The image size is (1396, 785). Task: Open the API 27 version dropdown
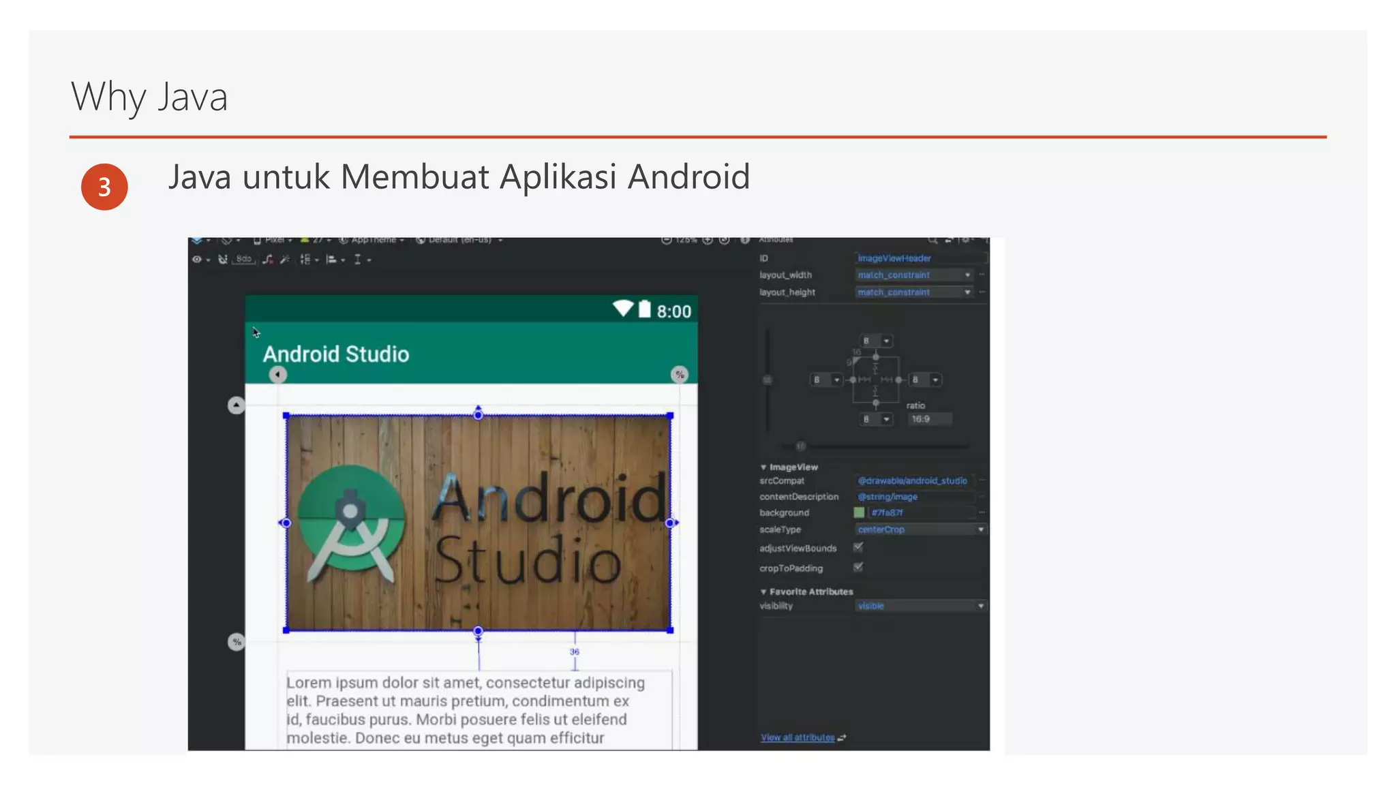(x=316, y=240)
